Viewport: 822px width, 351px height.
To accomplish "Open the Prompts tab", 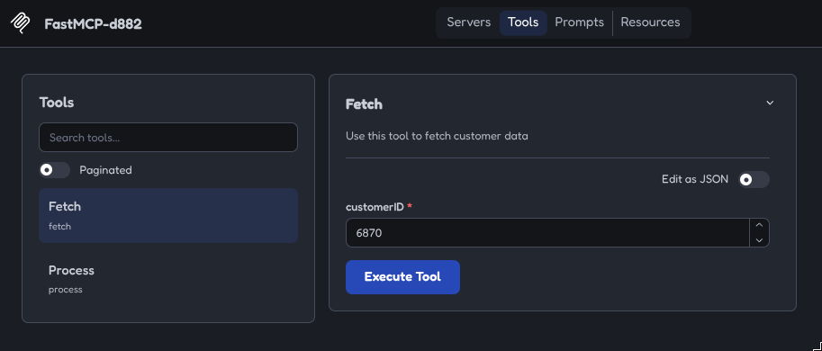I will [579, 22].
